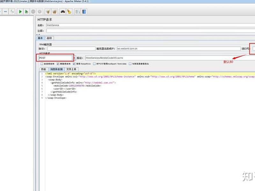Click the grey Shutdown icon
Viewport: 255px width, 191px height.
tap(40, 12)
